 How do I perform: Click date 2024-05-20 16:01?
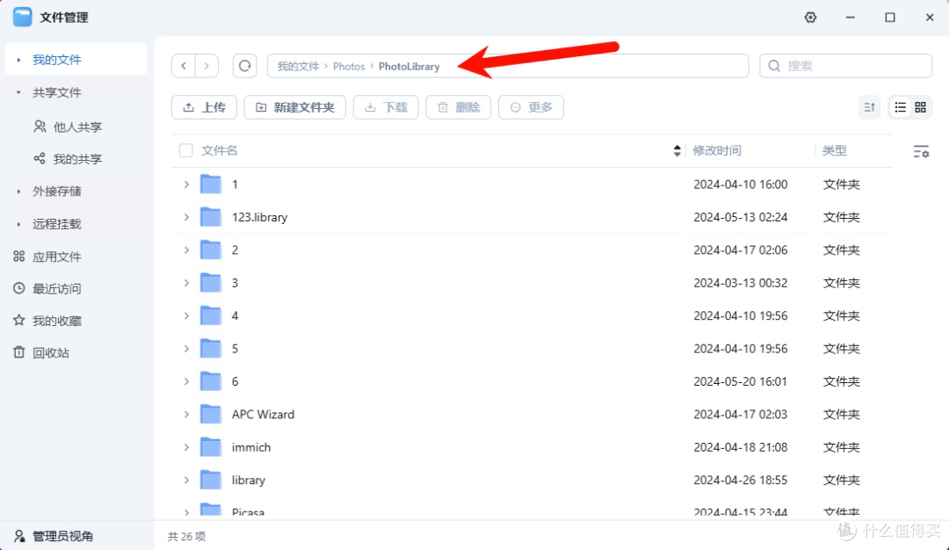(740, 381)
